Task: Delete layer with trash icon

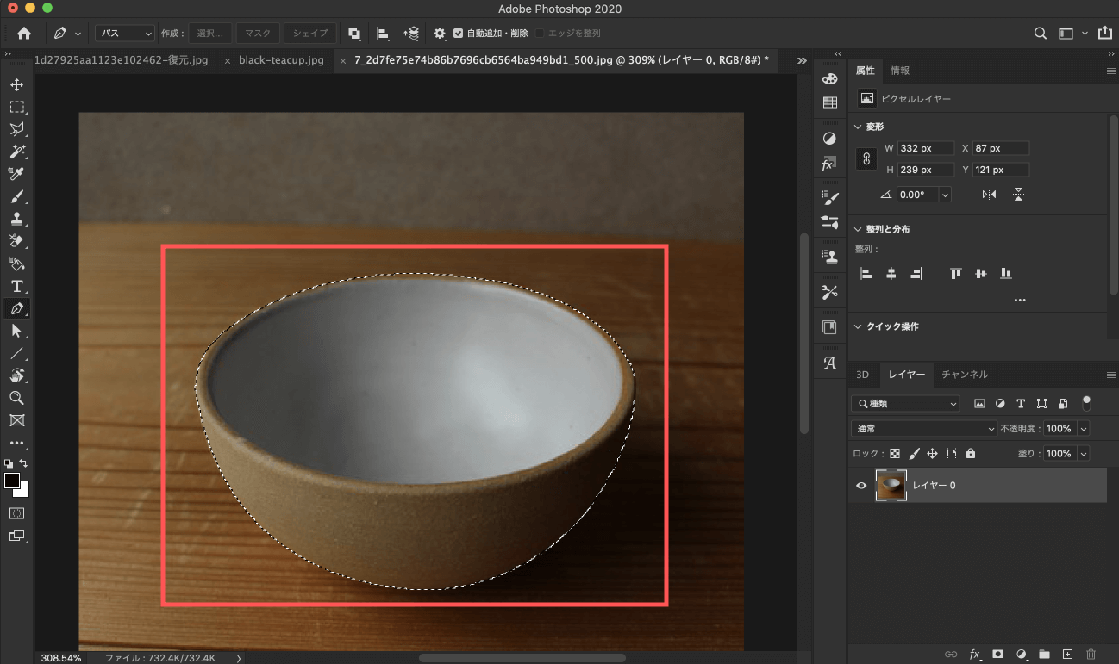Action: 1091,654
